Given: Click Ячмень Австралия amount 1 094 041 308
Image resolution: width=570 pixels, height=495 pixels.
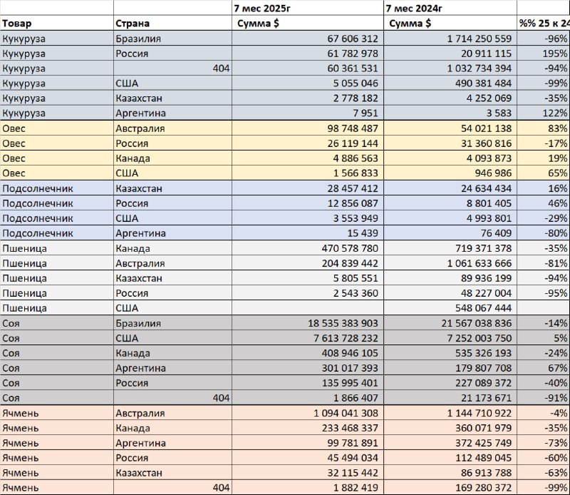Looking at the screenshot, I should (x=308, y=413).
